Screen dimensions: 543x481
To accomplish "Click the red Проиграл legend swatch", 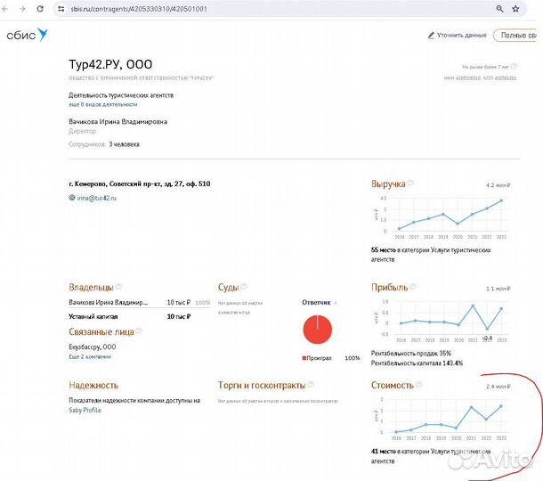I will [x=304, y=358].
